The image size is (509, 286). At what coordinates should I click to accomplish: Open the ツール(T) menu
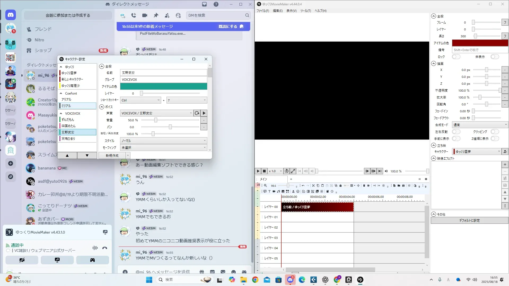[305, 11]
